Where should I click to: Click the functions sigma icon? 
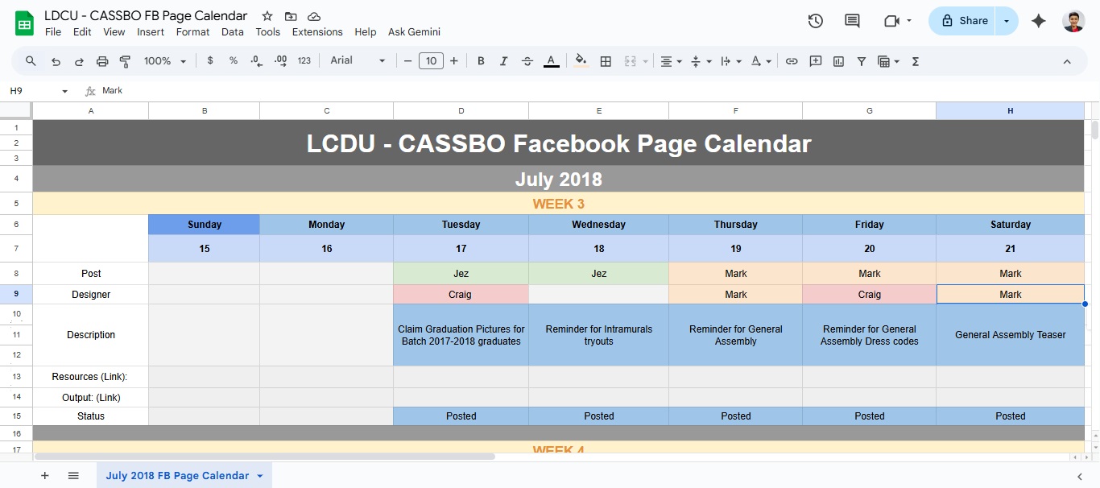915,61
